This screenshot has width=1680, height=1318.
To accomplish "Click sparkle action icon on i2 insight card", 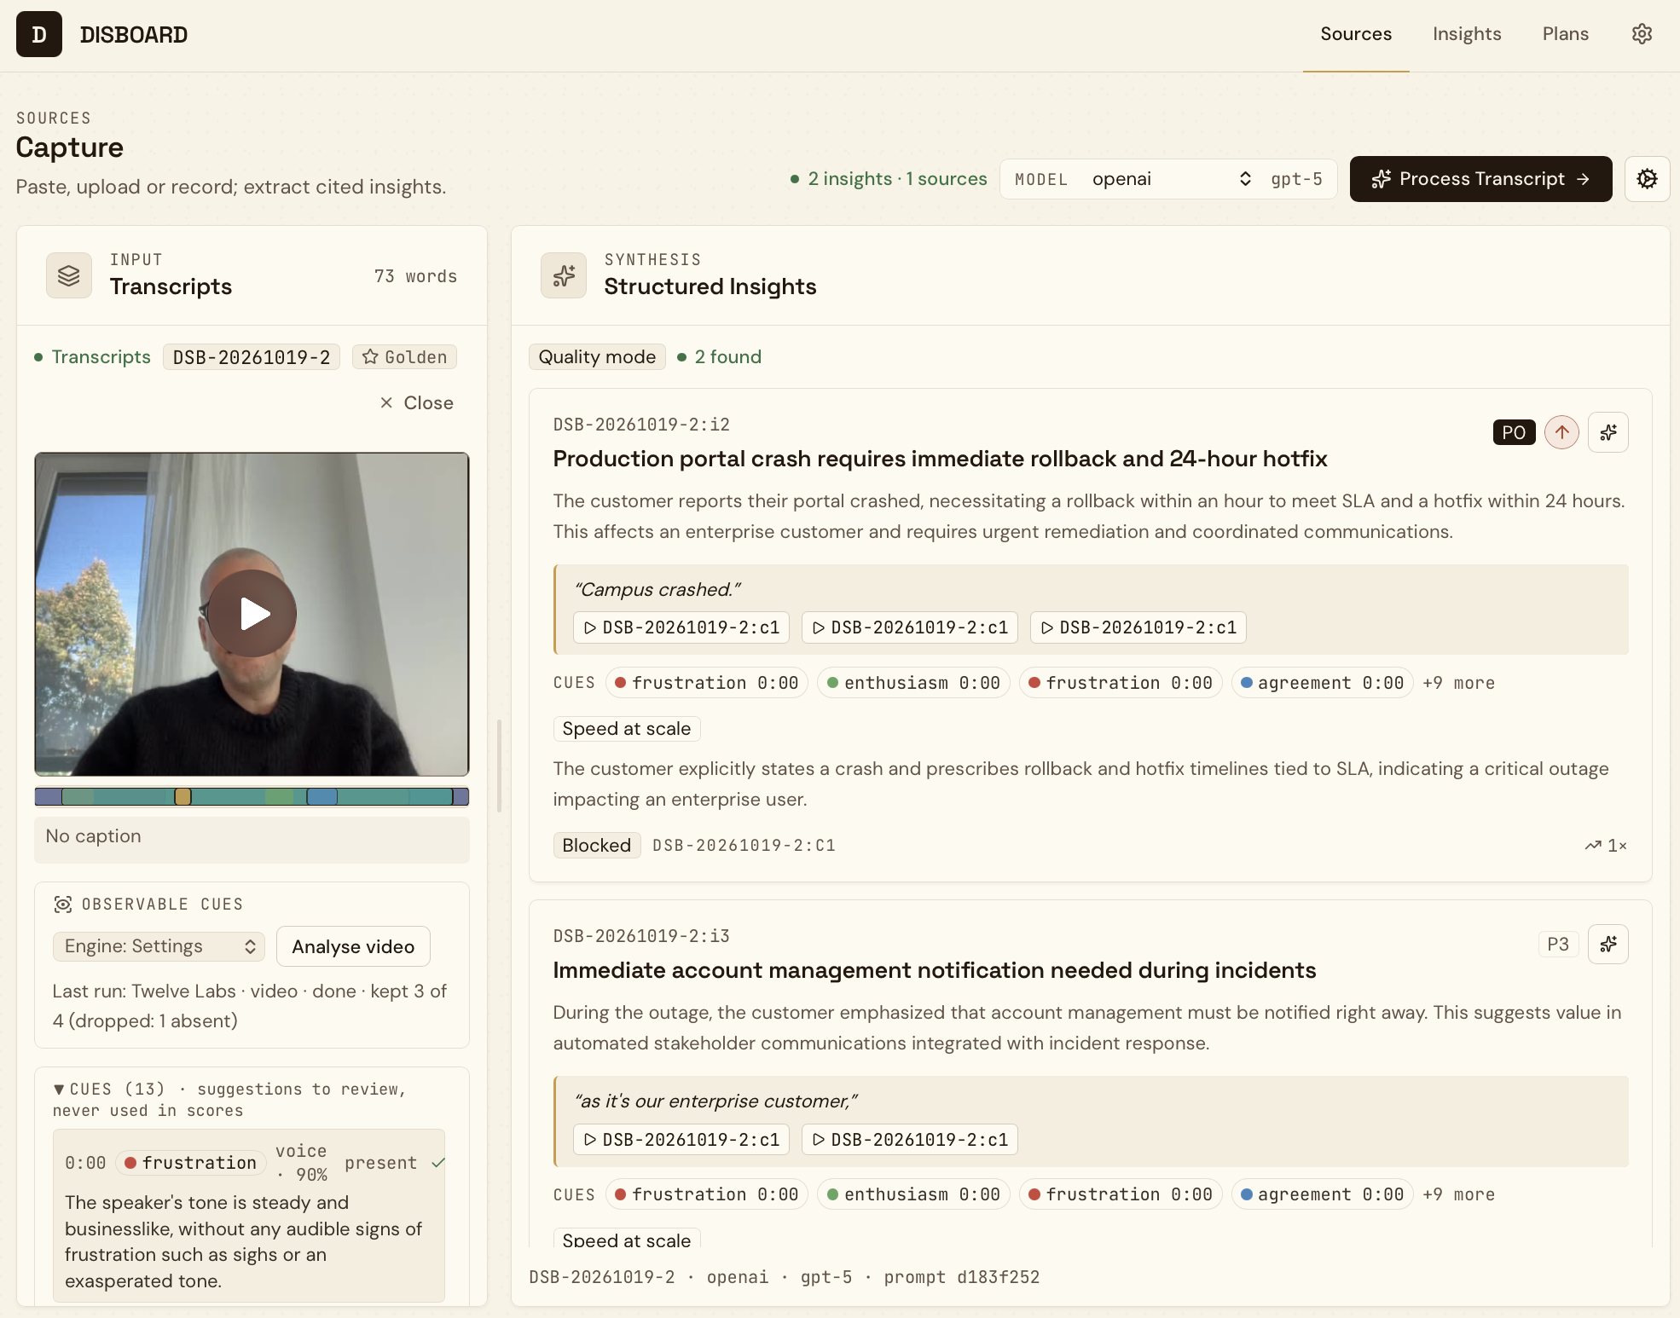I will [x=1608, y=432].
